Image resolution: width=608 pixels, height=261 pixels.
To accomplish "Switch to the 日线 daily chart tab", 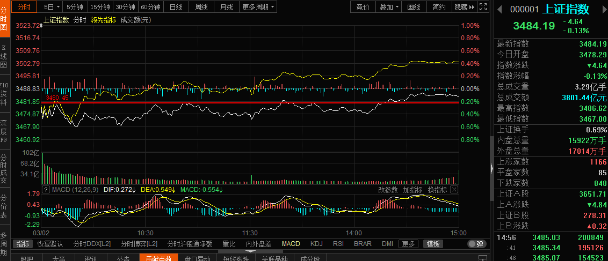I will coord(176,7).
